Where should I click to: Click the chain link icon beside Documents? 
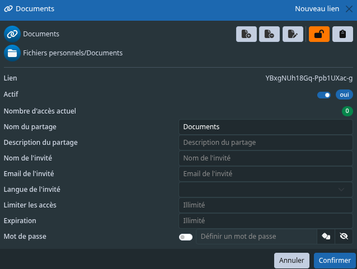(x=12, y=34)
